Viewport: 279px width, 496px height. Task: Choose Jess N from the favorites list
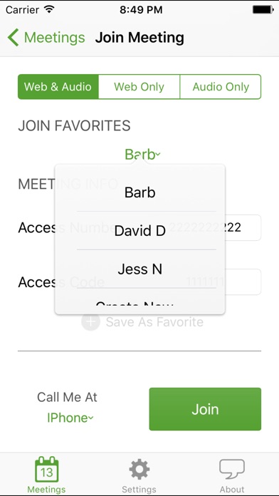click(x=140, y=269)
